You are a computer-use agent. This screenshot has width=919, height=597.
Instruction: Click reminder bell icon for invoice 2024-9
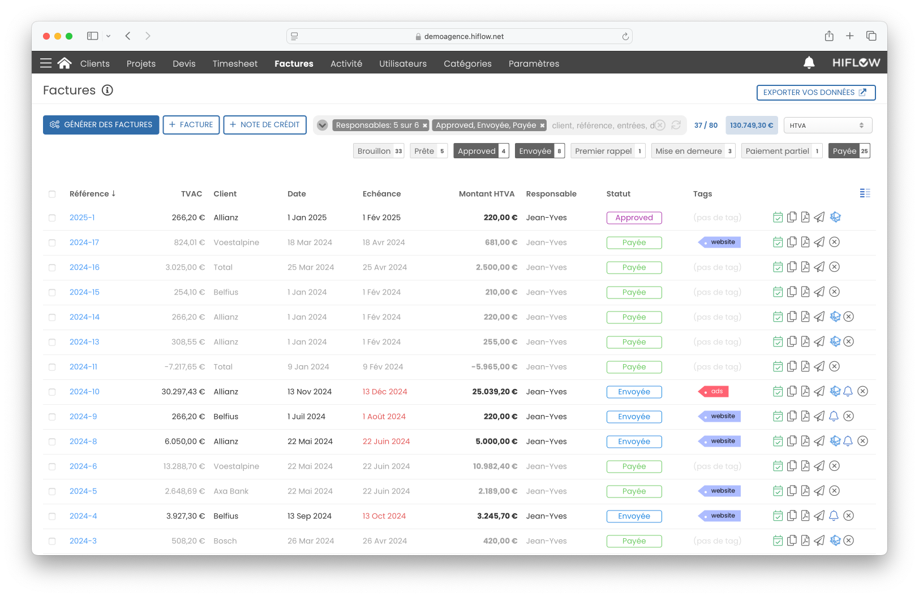(834, 416)
